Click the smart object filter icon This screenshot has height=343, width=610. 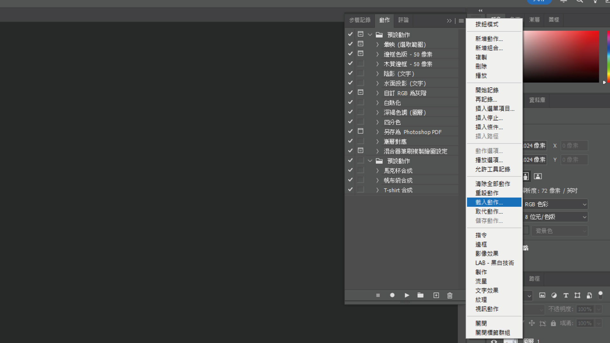tap(589, 295)
